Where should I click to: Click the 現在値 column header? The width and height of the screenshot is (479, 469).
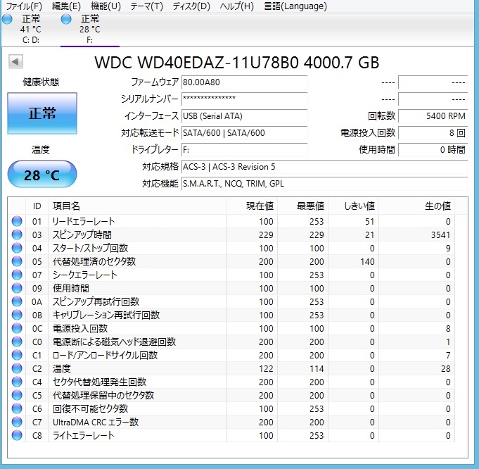pos(253,206)
